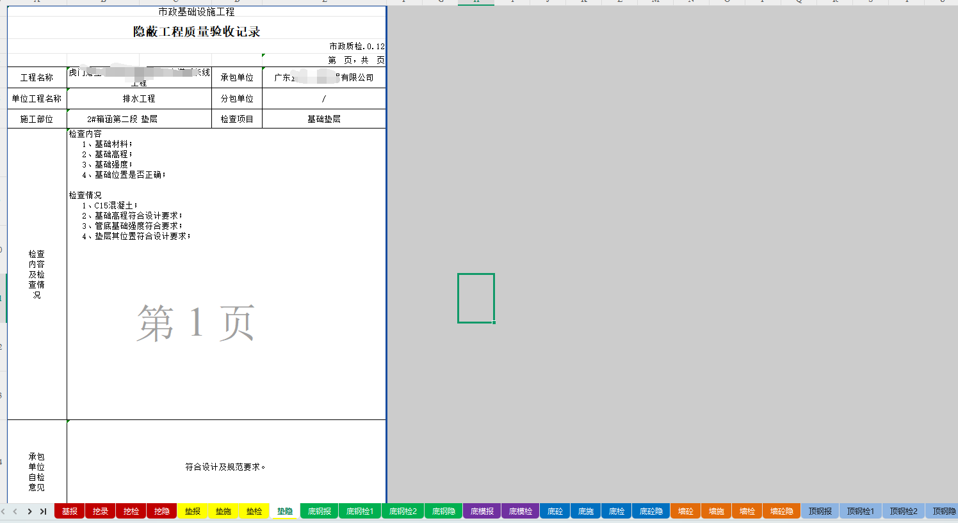Select the 符合设计及规范要求 opinion cell
Viewport: 958px width, 523px height.
(x=225, y=467)
